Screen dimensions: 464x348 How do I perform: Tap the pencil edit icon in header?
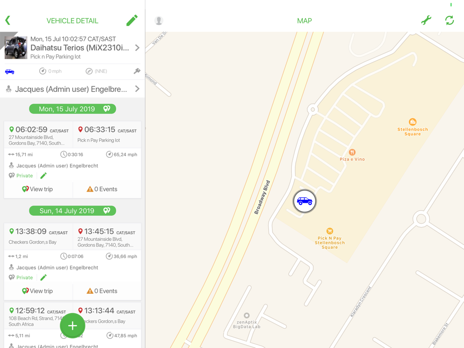132,20
